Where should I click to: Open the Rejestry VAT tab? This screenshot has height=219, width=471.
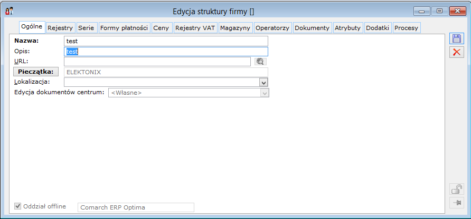tap(195, 27)
